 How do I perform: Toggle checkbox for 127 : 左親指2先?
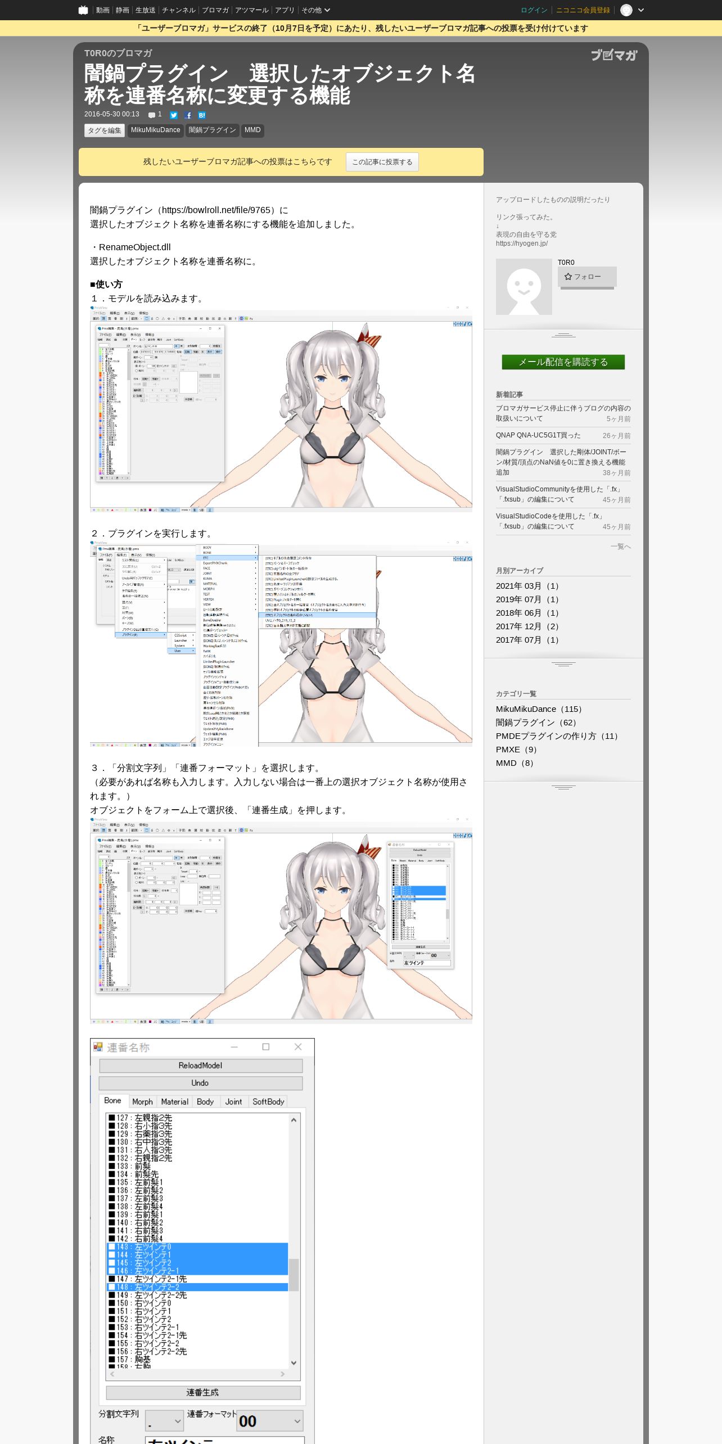click(112, 1118)
